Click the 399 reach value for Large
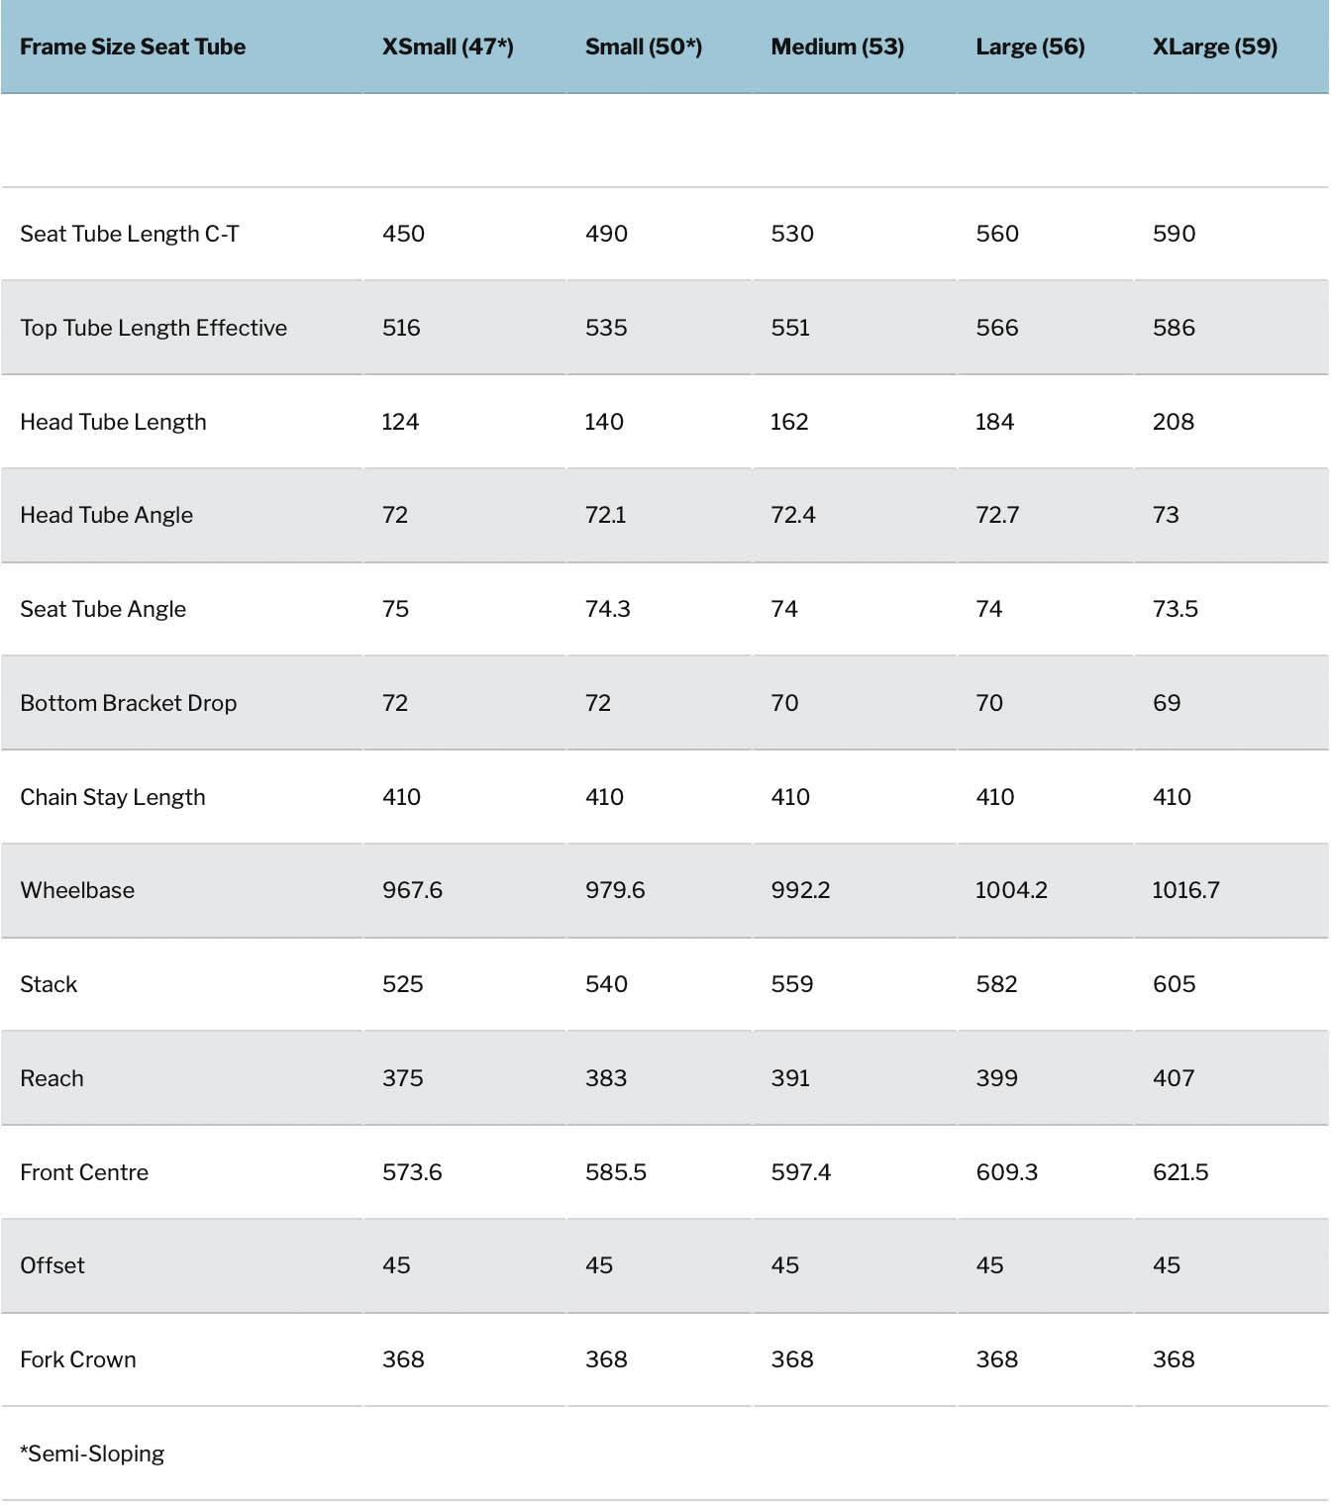1331x1505 pixels. point(996,1078)
